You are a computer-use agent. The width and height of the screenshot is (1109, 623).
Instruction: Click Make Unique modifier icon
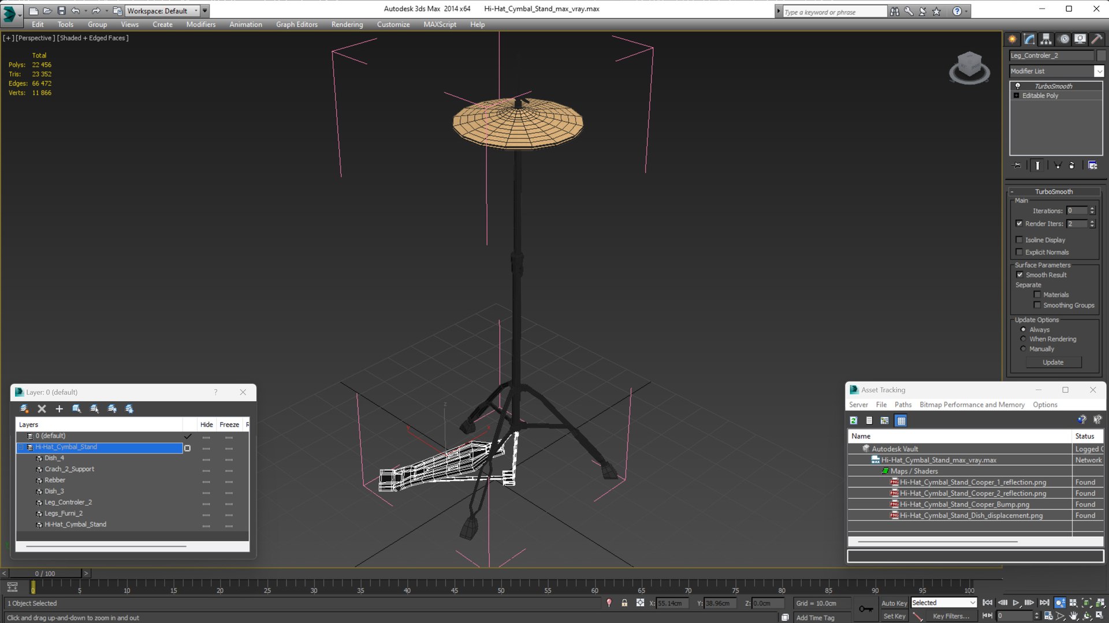1058,166
